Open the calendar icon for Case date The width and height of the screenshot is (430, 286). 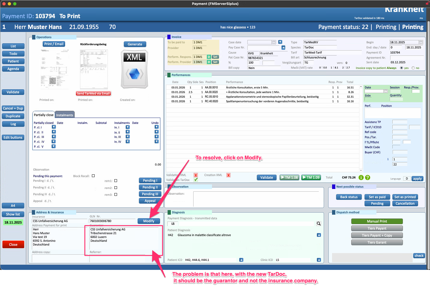(274, 42)
